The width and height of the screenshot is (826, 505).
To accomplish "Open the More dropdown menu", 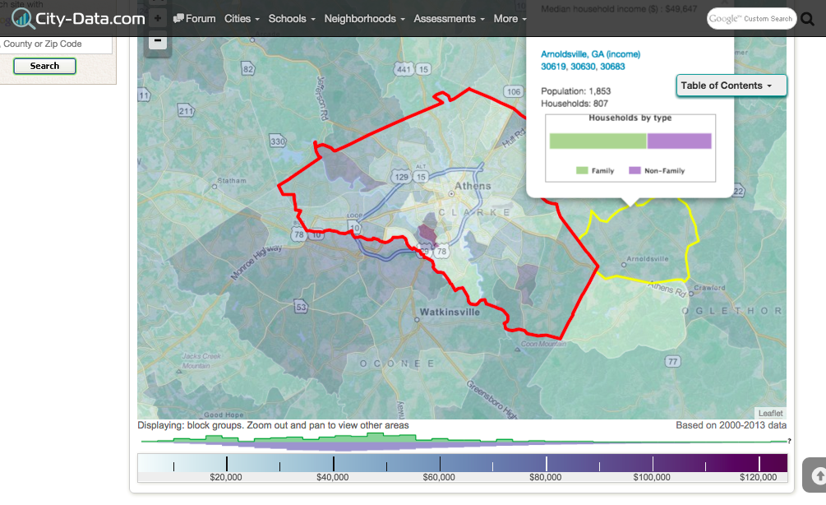I will click(x=510, y=18).
